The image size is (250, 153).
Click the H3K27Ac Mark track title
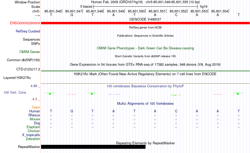tap(145, 74)
